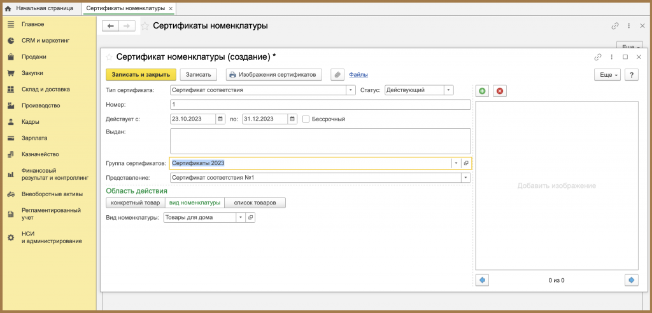Click Финансовый результат и контроллинг icon

(11, 174)
